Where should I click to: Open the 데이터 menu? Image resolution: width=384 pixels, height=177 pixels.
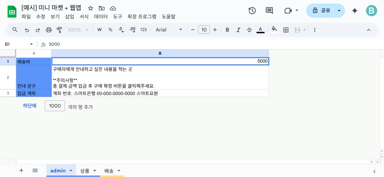(101, 16)
